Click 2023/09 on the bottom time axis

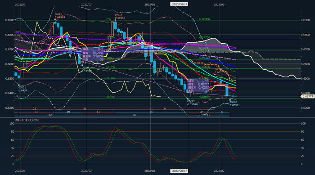point(219,171)
